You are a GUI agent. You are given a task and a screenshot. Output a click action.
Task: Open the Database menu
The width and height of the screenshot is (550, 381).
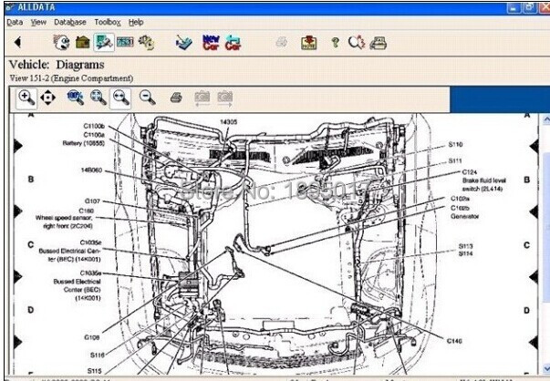[x=70, y=21]
